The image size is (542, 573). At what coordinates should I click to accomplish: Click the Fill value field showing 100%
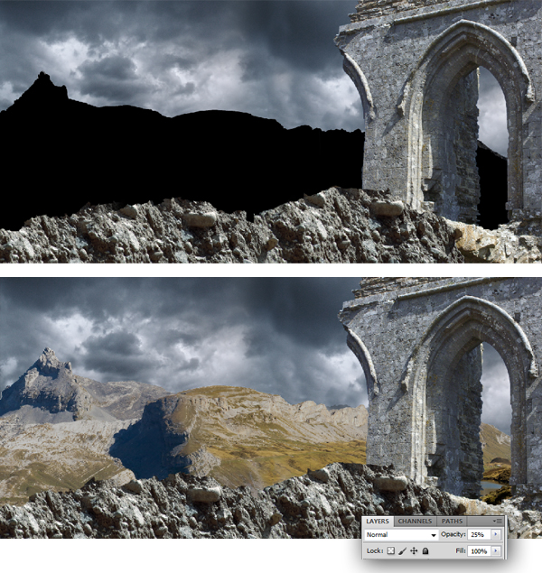click(477, 550)
